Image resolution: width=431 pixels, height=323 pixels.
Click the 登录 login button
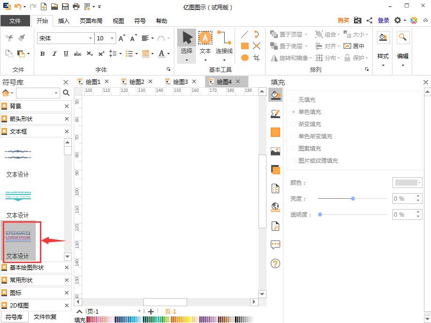click(383, 21)
